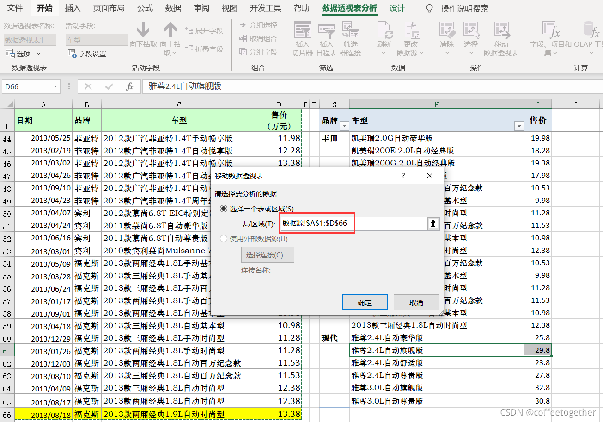Open the 品牌 filter dropdown in pivot table

pos(344,126)
